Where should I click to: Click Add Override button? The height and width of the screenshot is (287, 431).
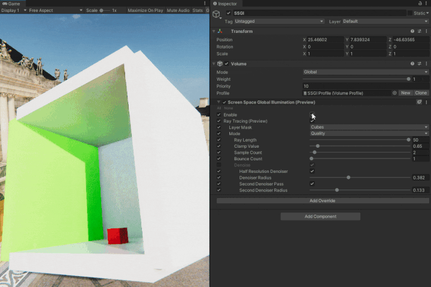[323, 201]
